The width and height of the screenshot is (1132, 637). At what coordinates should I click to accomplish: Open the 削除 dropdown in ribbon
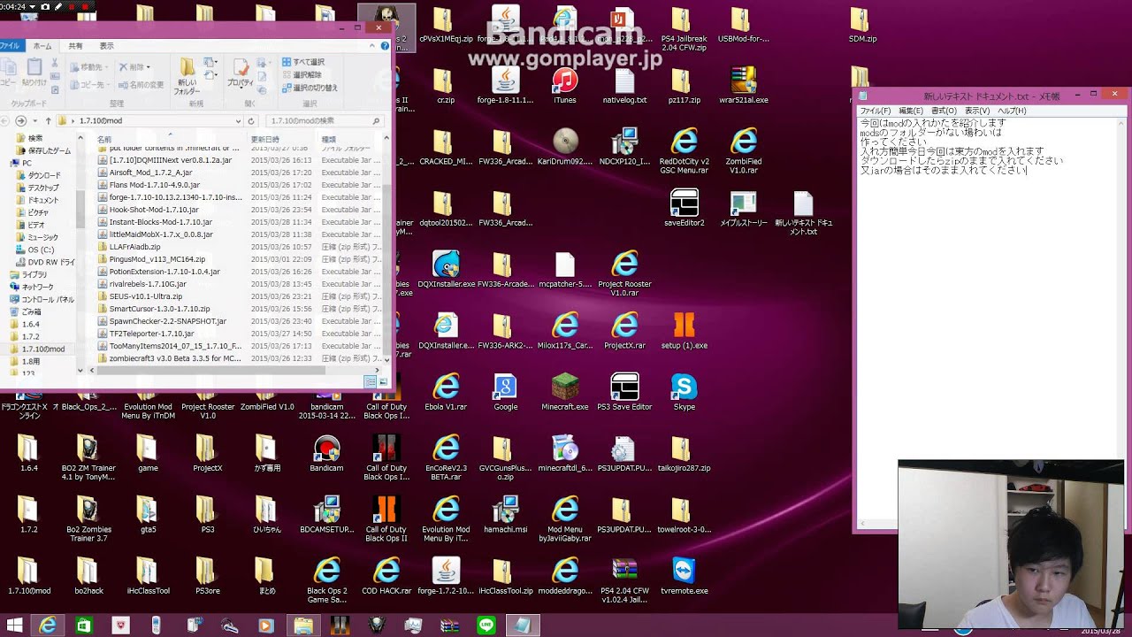point(134,67)
